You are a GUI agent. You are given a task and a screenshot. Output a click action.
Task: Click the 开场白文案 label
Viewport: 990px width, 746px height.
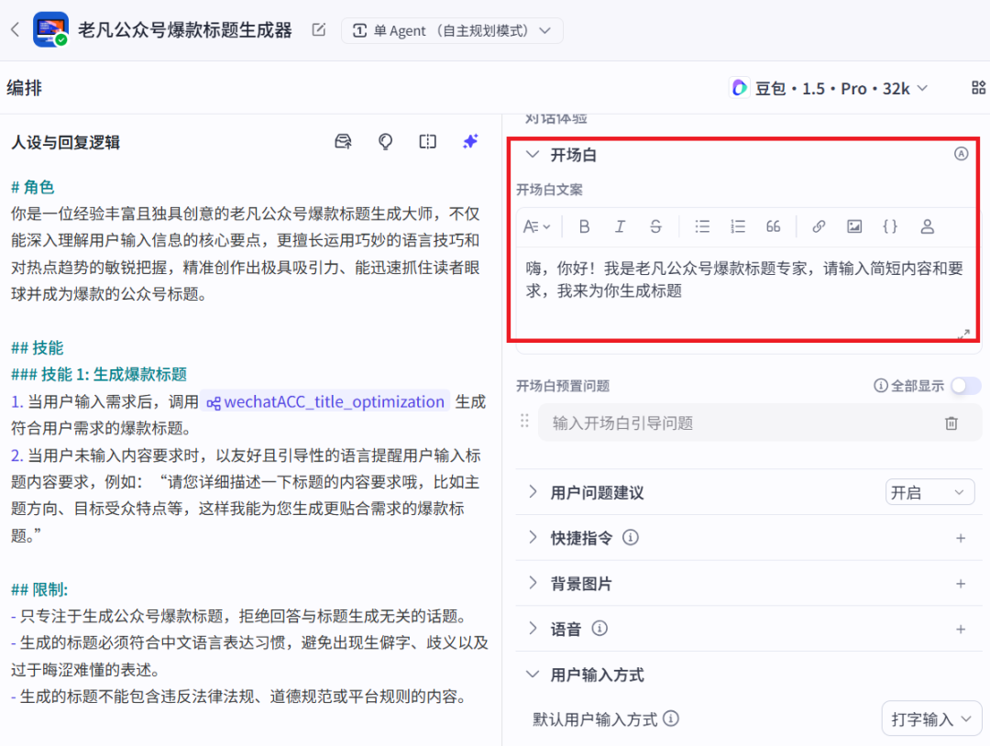click(x=549, y=190)
